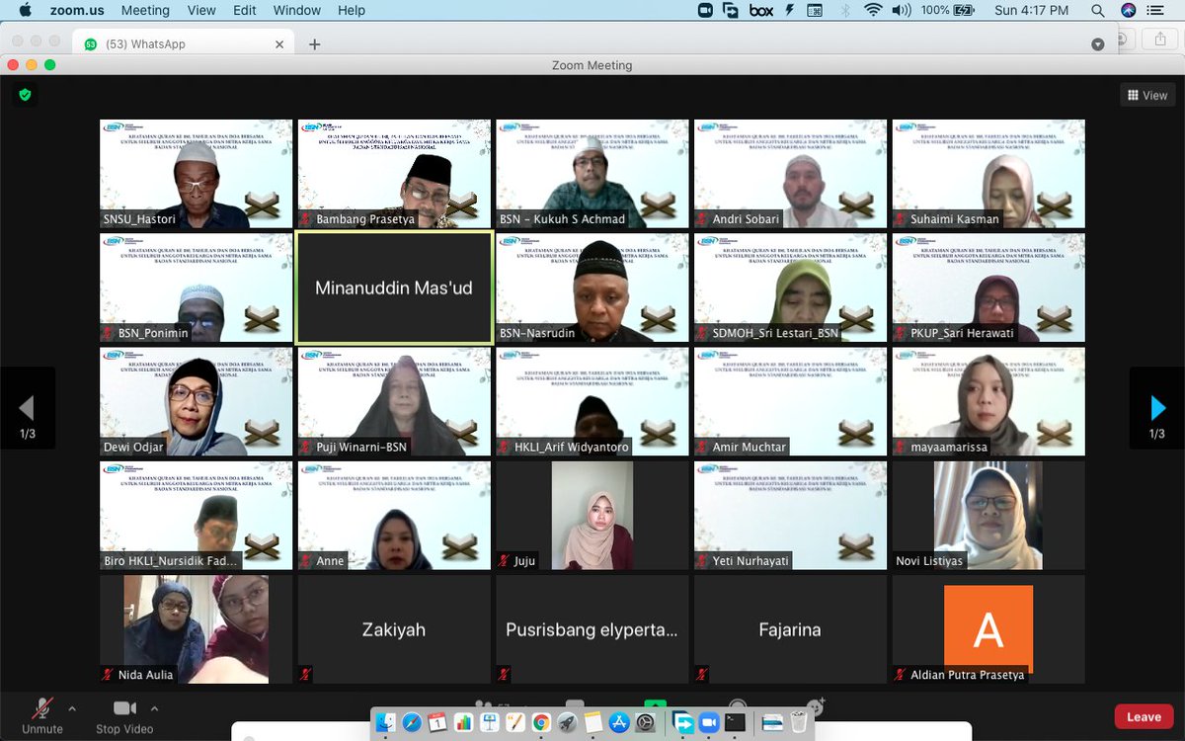Expand audio options caret beside Unmute

[x=71, y=708]
